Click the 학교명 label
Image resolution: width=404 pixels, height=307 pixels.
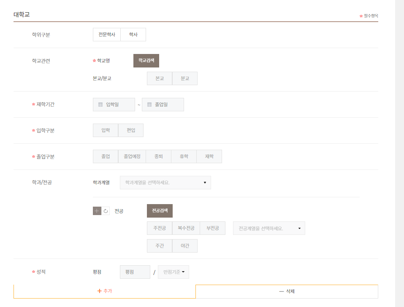click(103, 61)
